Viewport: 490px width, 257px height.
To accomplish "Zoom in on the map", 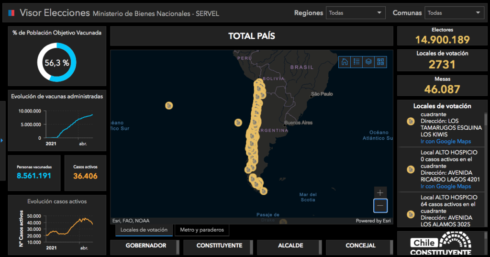I will (x=380, y=193).
